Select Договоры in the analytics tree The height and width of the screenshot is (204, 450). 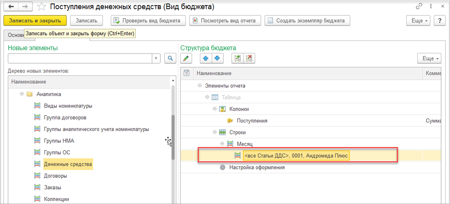(55, 176)
